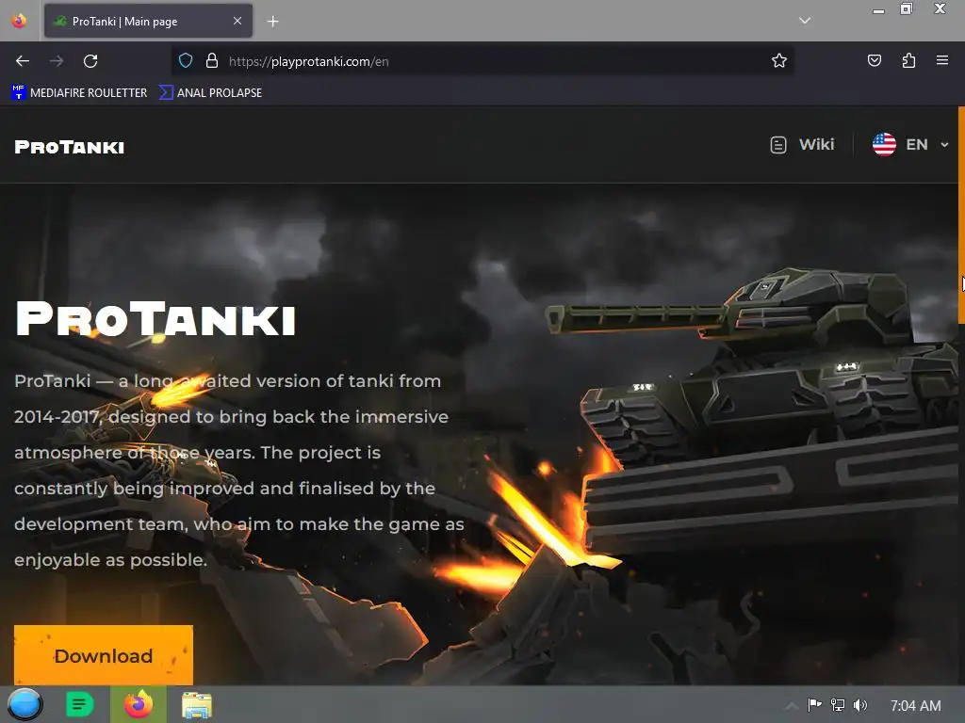Click the Wiki document icon
Image resolution: width=965 pixels, height=723 pixels.
click(x=778, y=145)
